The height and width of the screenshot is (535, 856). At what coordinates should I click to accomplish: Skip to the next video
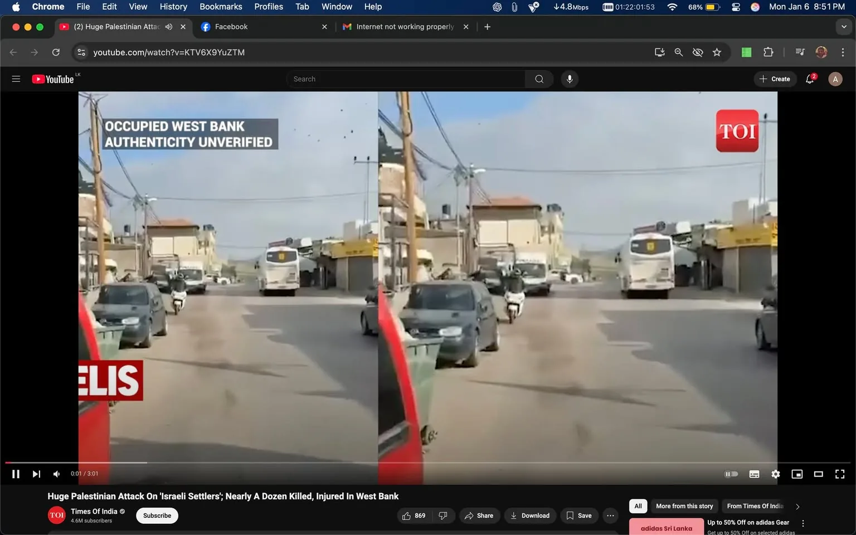tap(36, 474)
